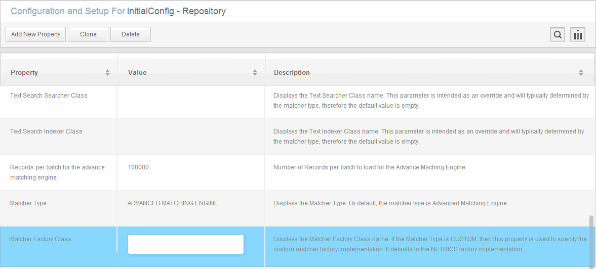Sort by Property column arrows
Screen dimensions: 596x269
[x=107, y=72]
